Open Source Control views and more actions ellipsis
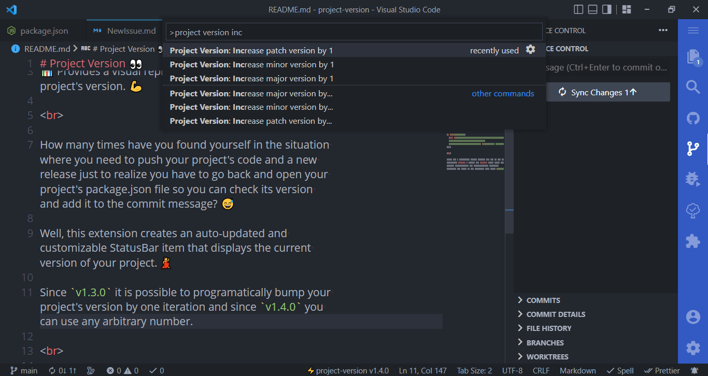This screenshot has width=708, height=376. 663,31
